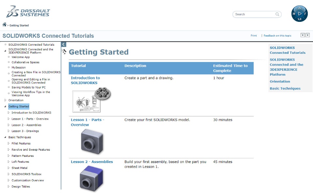Select Sheet Metal tree item
313x193 pixels.
tap(19, 168)
